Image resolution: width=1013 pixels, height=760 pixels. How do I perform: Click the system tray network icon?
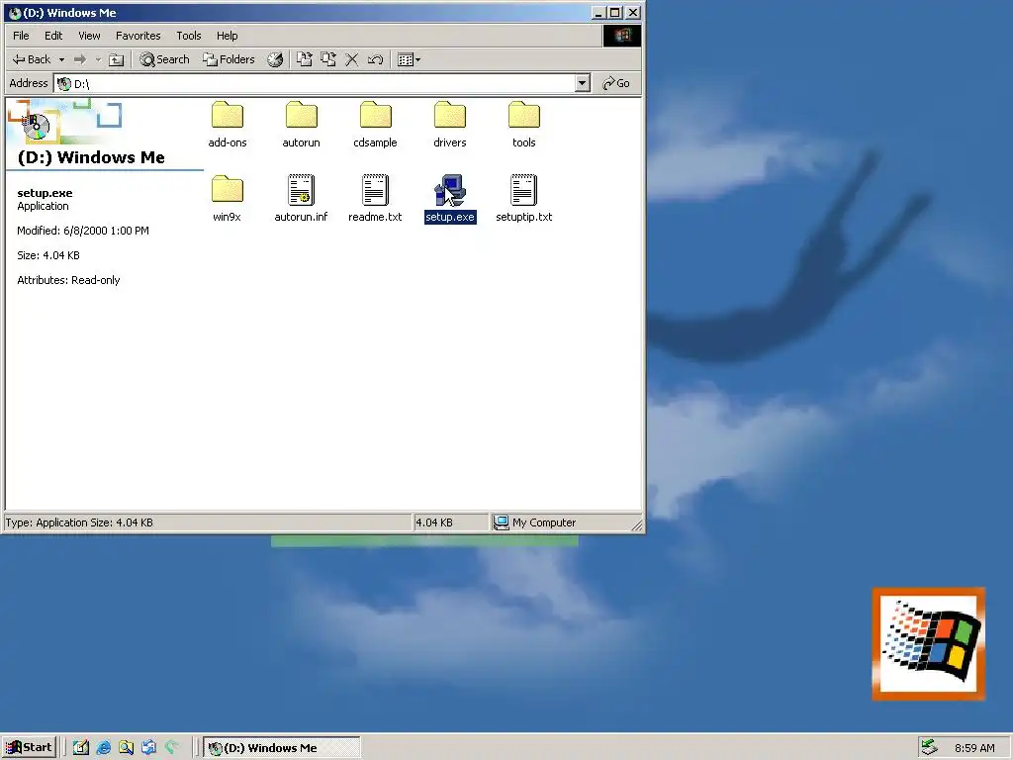pos(929,748)
